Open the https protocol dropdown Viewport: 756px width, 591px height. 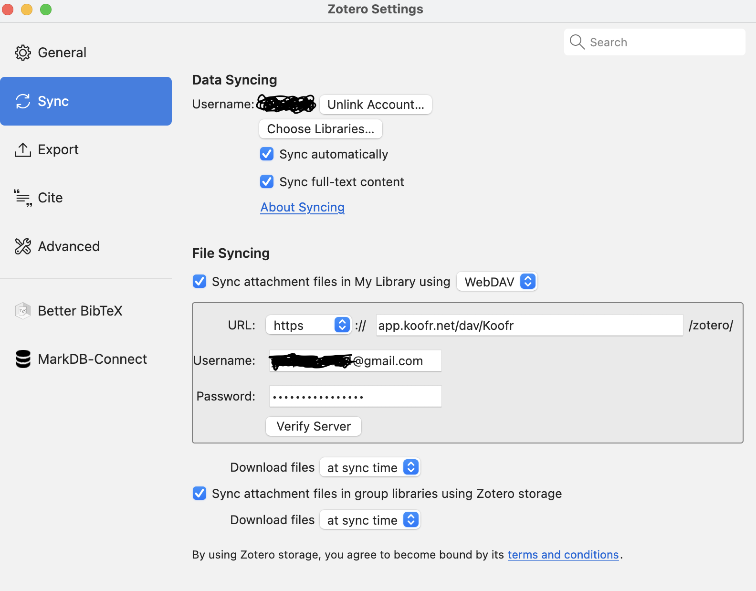pos(308,325)
